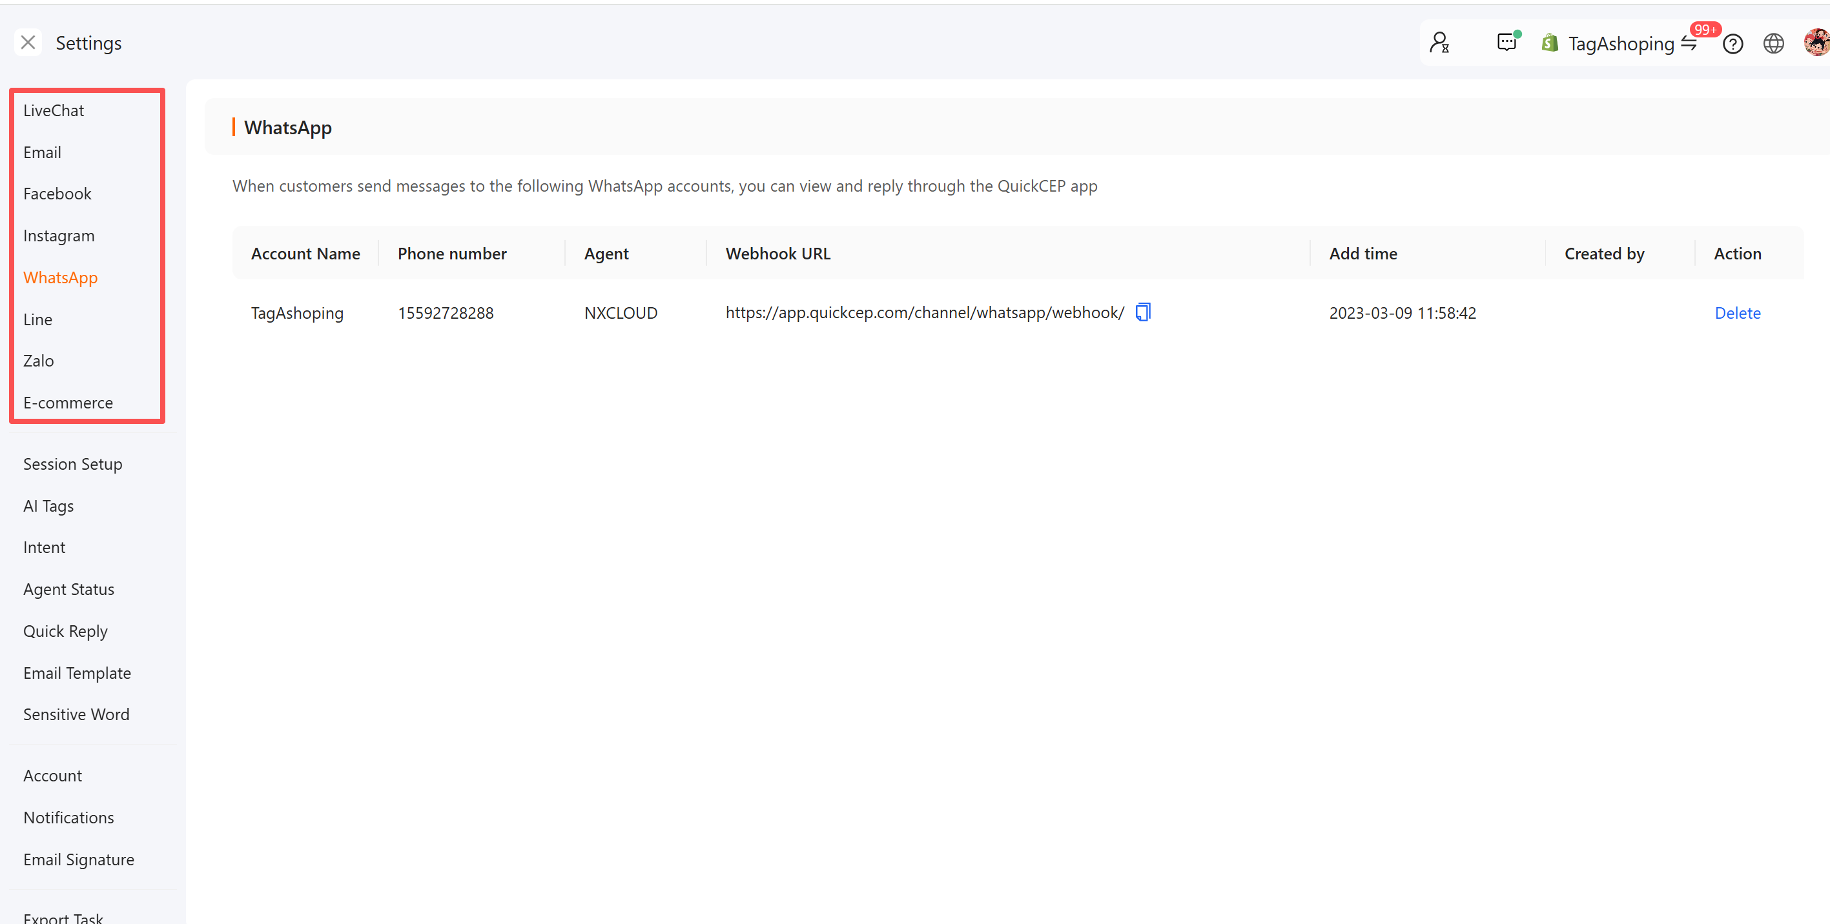This screenshot has width=1830, height=924.
Task: Go to Session Setup
Action: [x=72, y=464]
